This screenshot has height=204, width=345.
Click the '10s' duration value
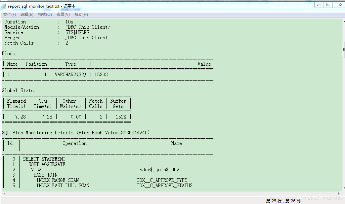pos(69,22)
